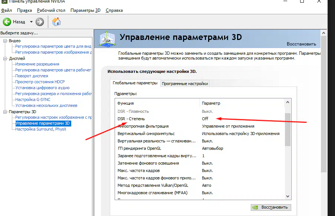Click the Восстановить link in the header
This screenshot has height=216, width=335.
(x=301, y=44)
